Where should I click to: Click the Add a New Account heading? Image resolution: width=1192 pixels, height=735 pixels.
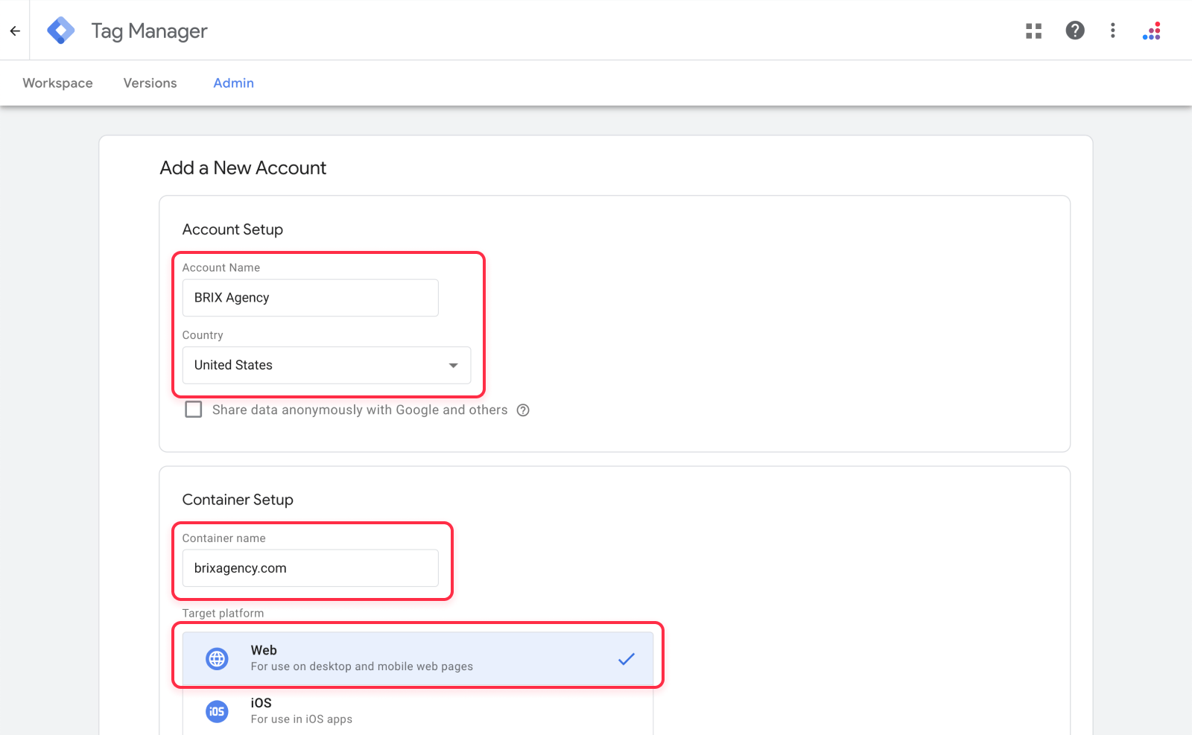pos(243,168)
